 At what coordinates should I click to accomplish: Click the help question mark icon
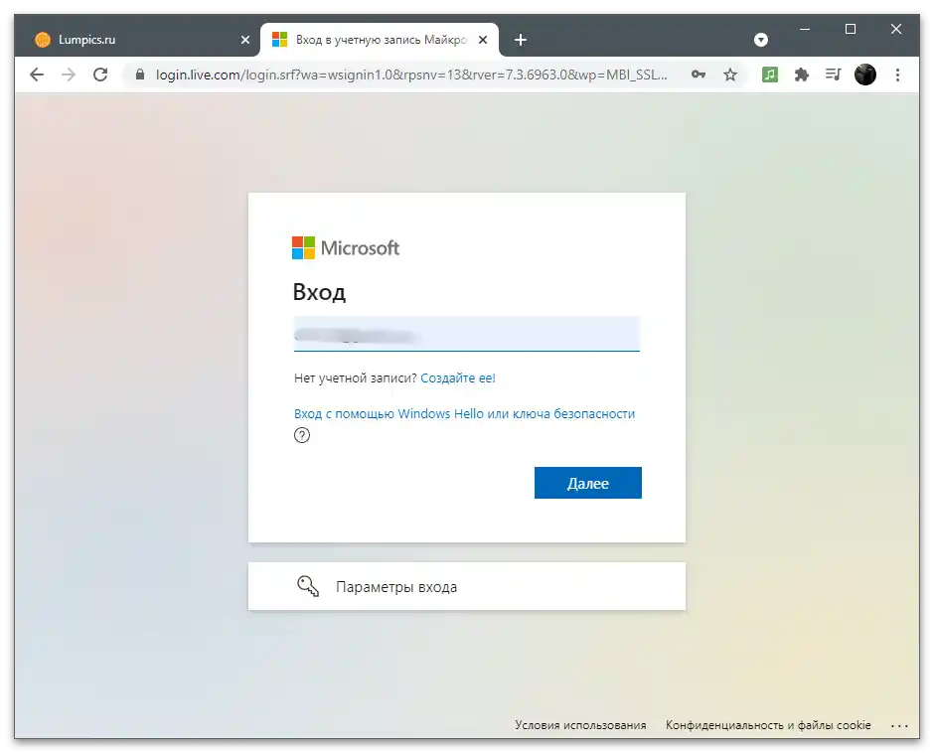302,435
